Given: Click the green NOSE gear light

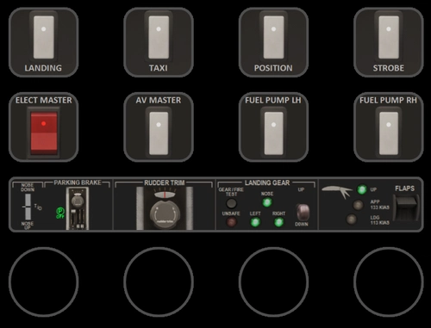Looking at the screenshot, I should click(267, 202).
